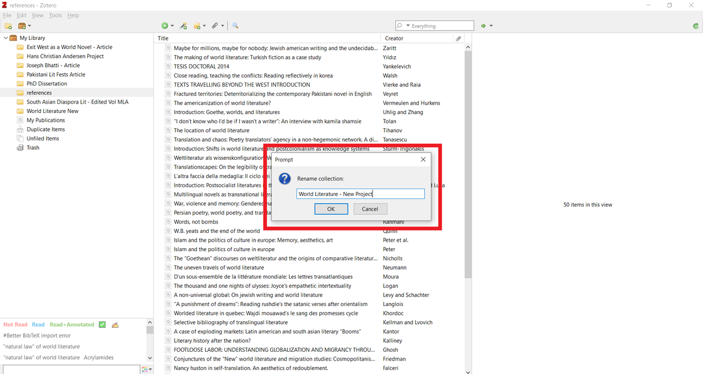Click the tag filter input at the bottom left
Viewport: 703px width, 374px height.
coord(70,369)
